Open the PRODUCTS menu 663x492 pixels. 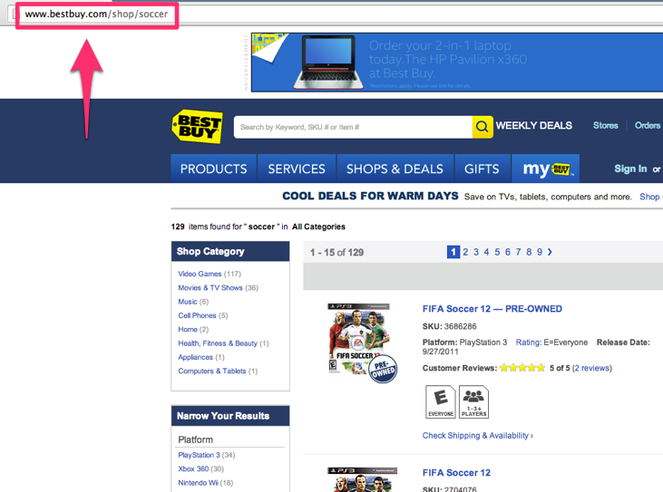[x=213, y=169]
